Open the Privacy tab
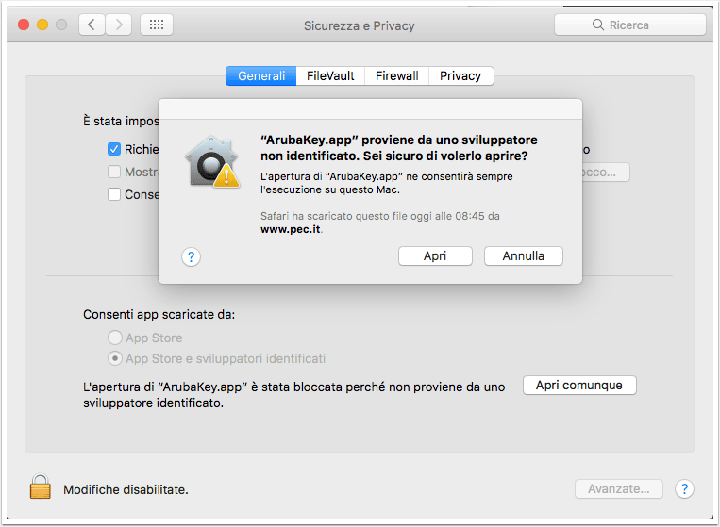Screen dimensions: 720x527 (460, 75)
